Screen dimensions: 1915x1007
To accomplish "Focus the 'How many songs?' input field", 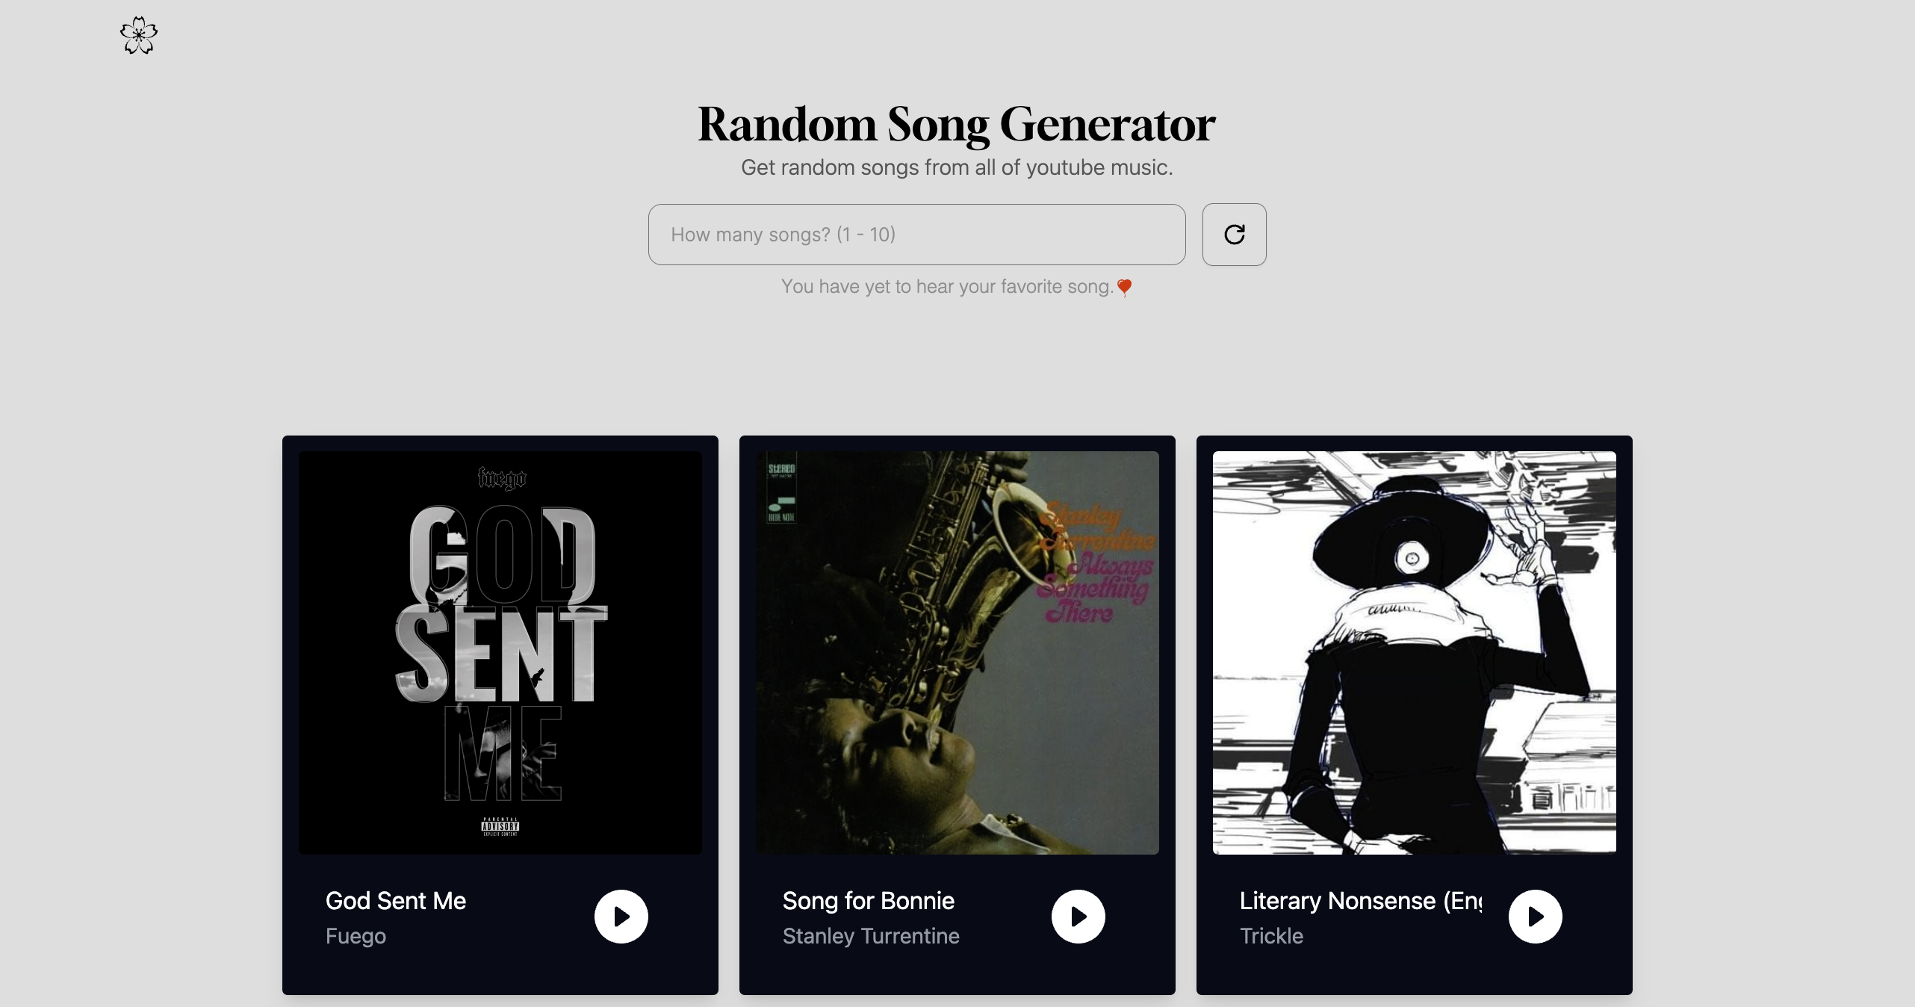I will coord(916,235).
